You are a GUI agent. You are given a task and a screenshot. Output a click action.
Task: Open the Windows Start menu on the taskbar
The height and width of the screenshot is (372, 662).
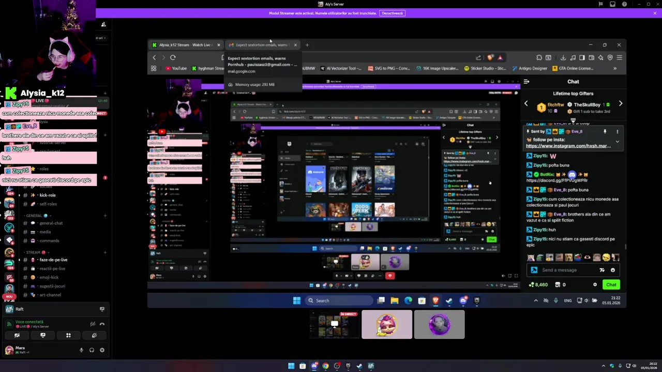click(291, 366)
